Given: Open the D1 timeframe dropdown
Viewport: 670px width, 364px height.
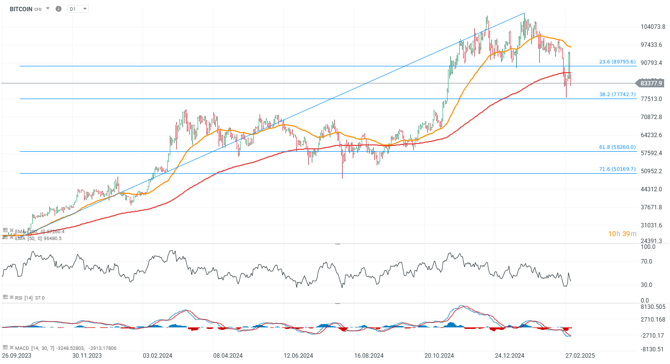Looking at the screenshot, I should 78,9.
